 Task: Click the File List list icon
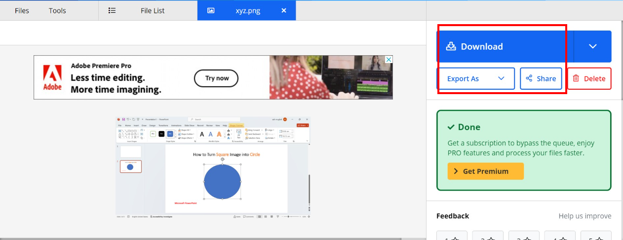coord(112,10)
